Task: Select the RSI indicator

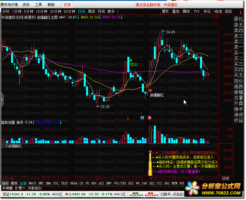Action: pos(131,183)
